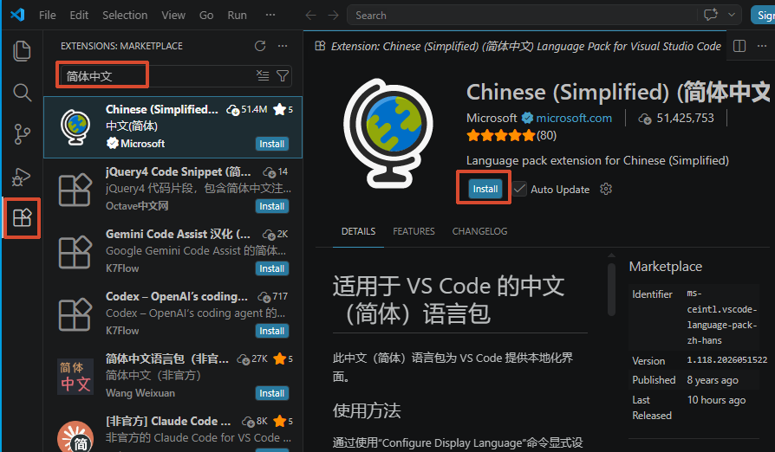
Task: Open editor more actions menu
Action: click(x=762, y=46)
